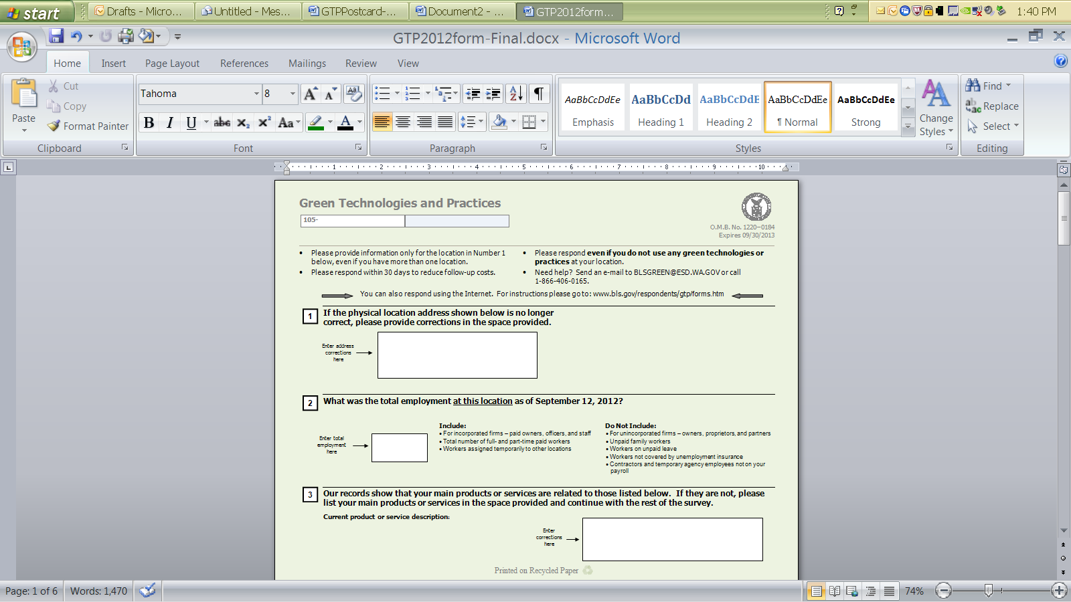Toggle Italic formatting
The image size is (1071, 602).
point(170,122)
